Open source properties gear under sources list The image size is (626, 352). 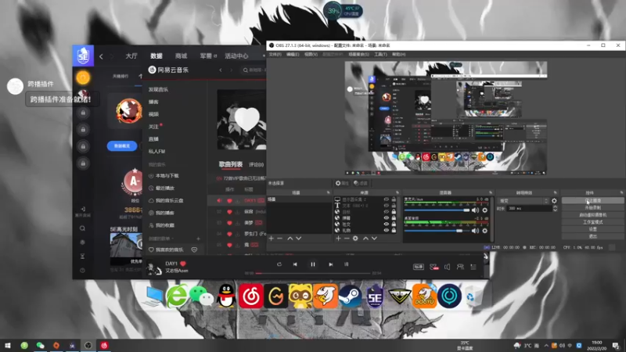pos(355,239)
